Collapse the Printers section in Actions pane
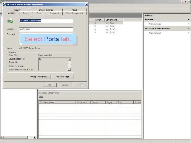Screen dimensions: 191x143 click(x=189, y=19)
